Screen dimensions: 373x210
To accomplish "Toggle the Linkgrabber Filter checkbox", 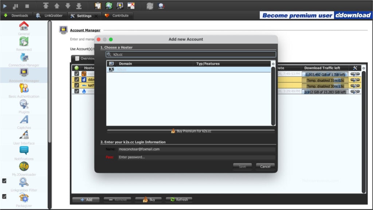I will tap(4, 181).
